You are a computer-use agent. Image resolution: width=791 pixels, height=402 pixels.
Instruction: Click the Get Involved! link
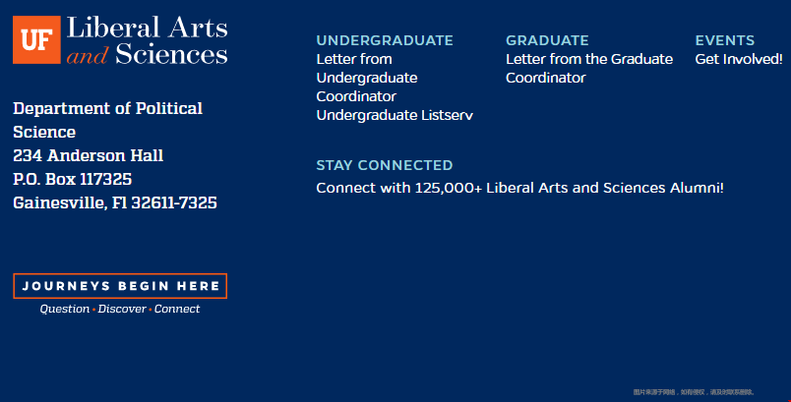point(739,59)
